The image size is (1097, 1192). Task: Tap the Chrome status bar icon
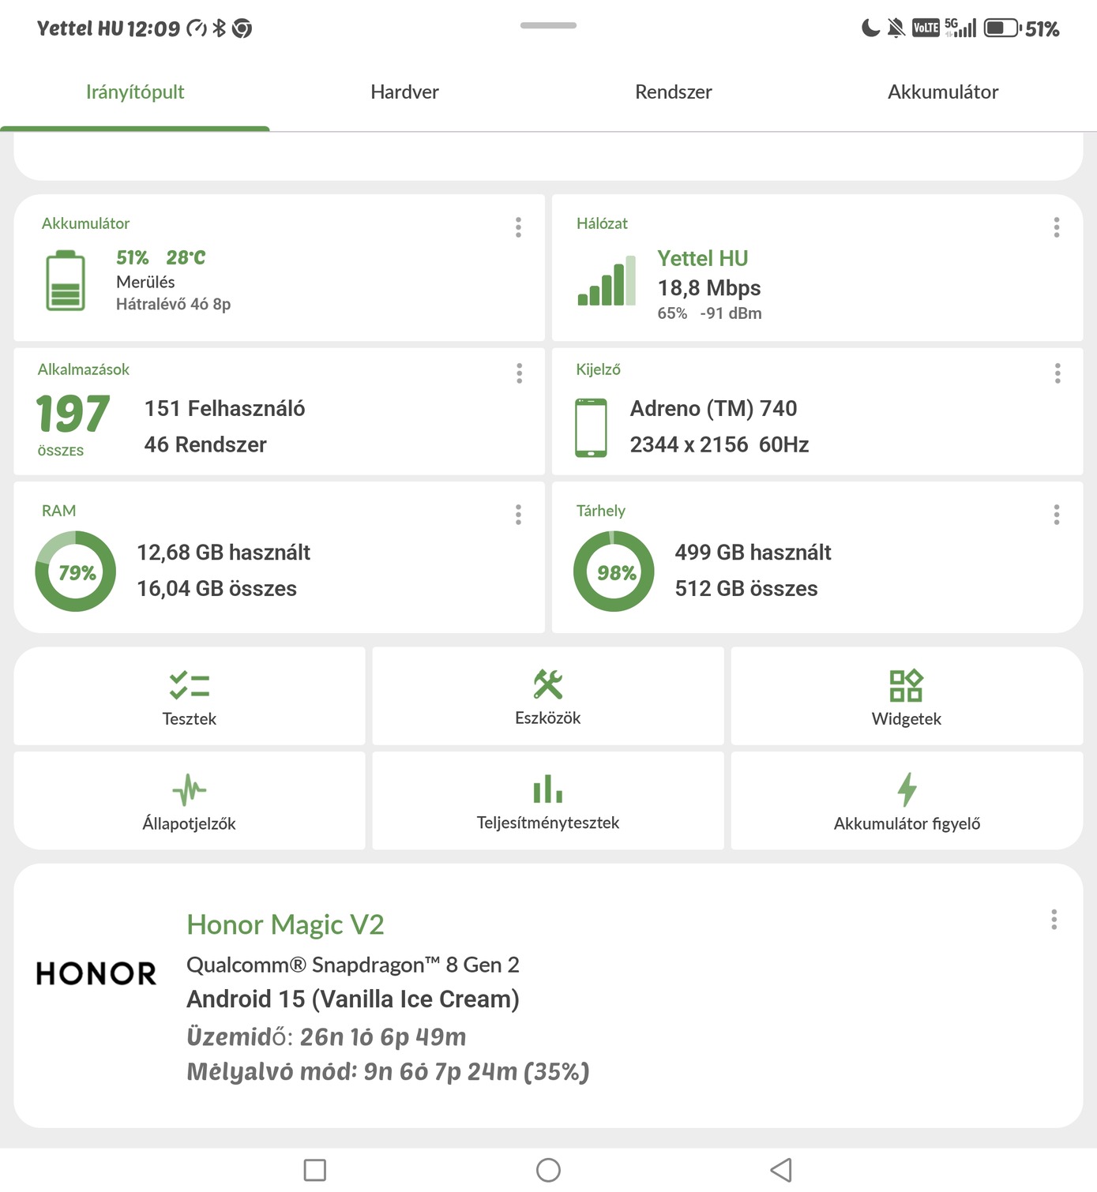click(242, 28)
